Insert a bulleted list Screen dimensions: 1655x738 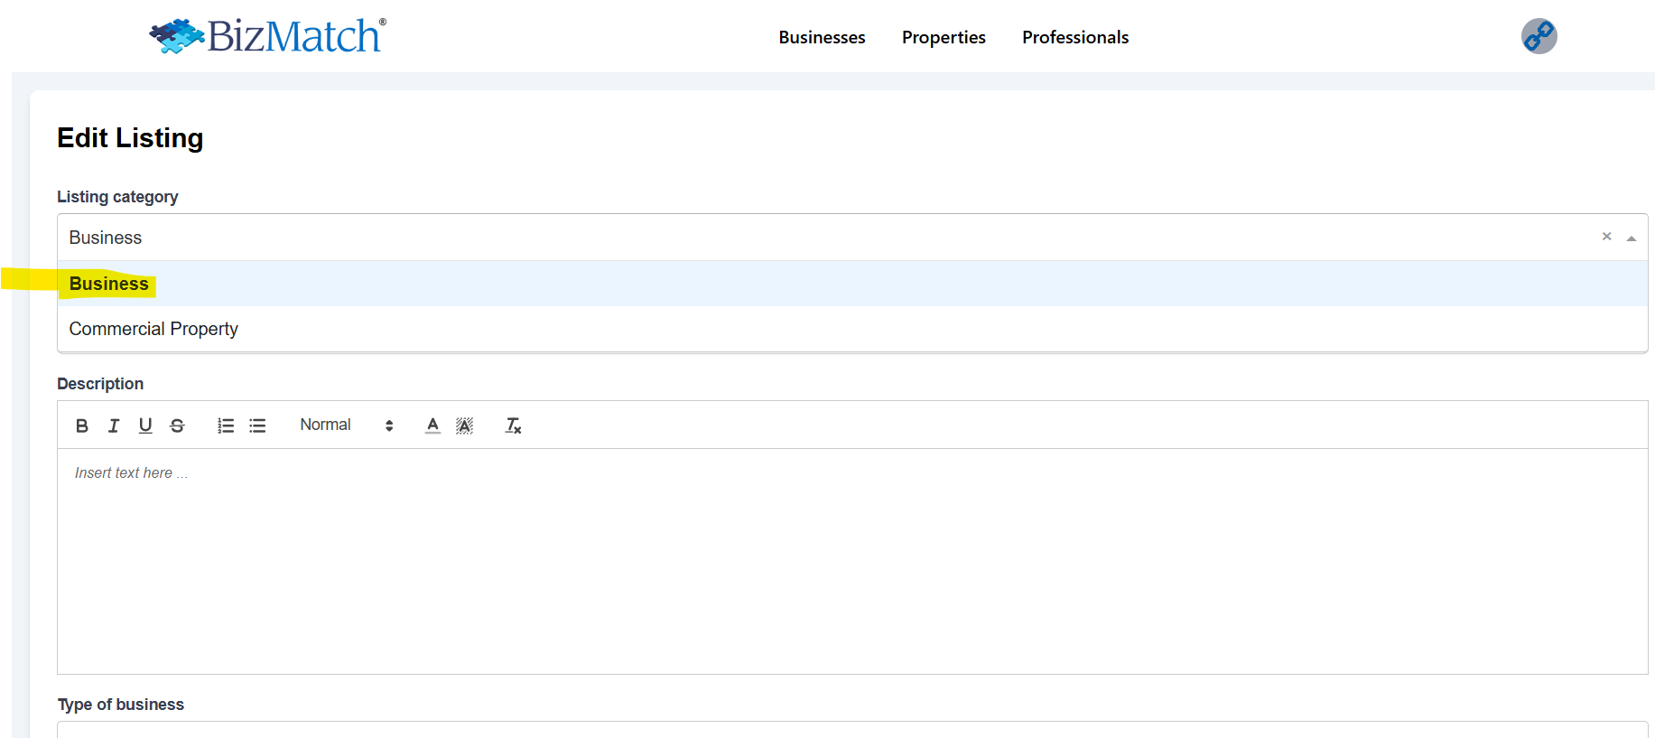click(x=257, y=425)
